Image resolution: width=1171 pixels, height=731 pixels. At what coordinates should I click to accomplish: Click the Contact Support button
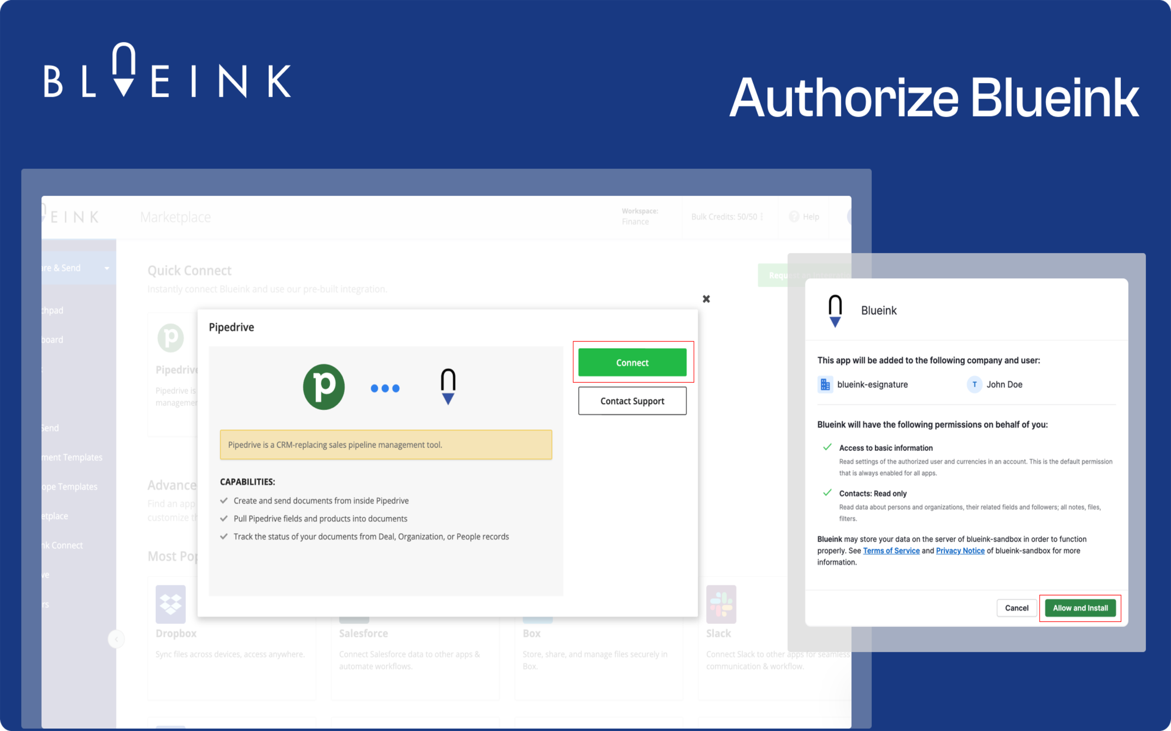click(632, 401)
